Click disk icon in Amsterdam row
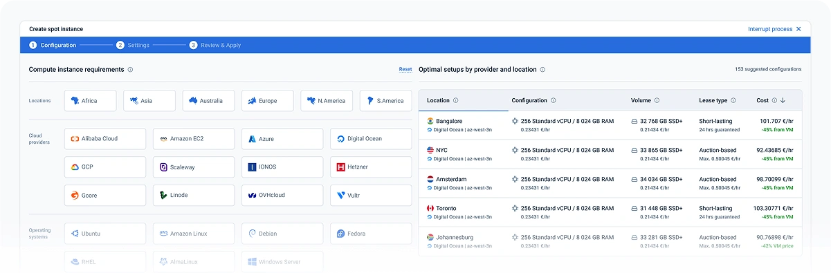 pyautogui.click(x=634, y=179)
